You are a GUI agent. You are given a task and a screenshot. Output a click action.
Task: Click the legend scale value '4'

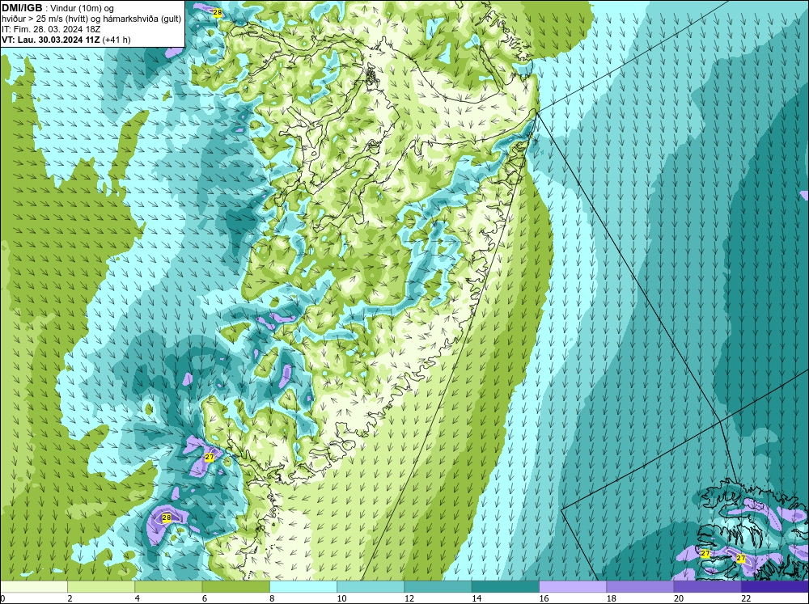tap(138, 598)
